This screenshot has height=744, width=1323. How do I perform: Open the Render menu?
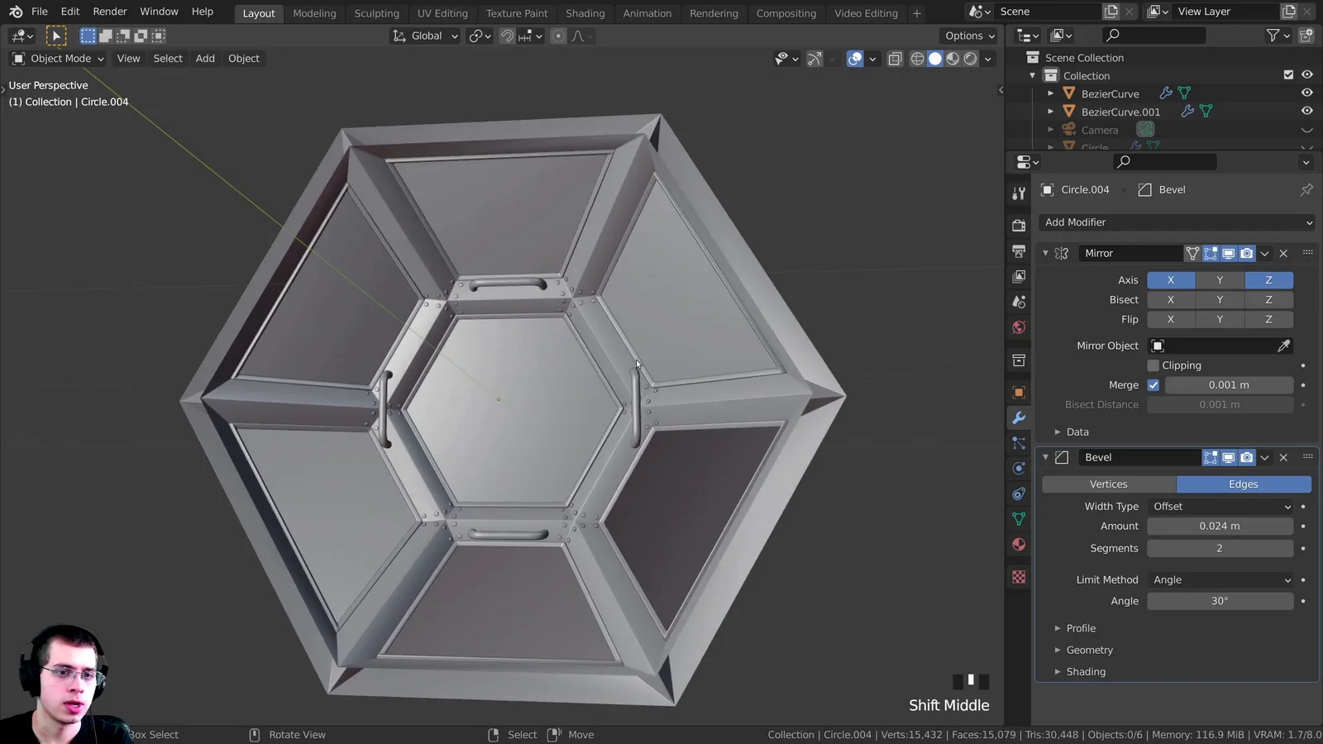(110, 12)
